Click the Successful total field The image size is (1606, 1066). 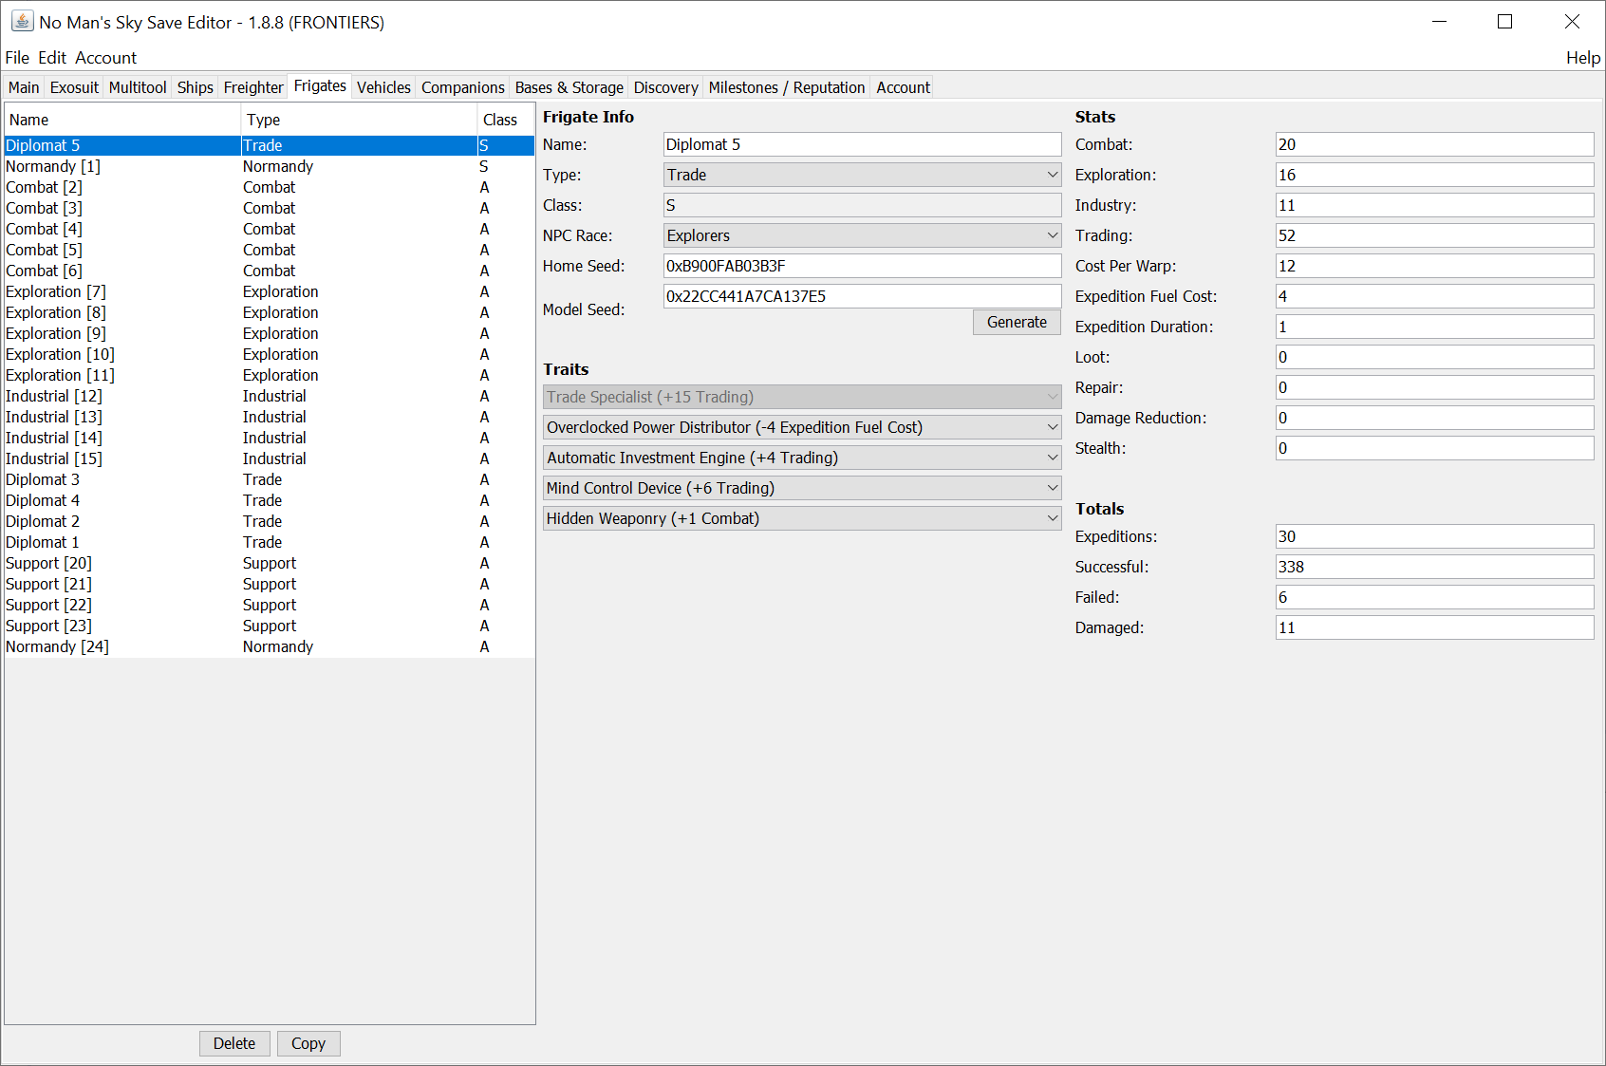click(x=1434, y=567)
